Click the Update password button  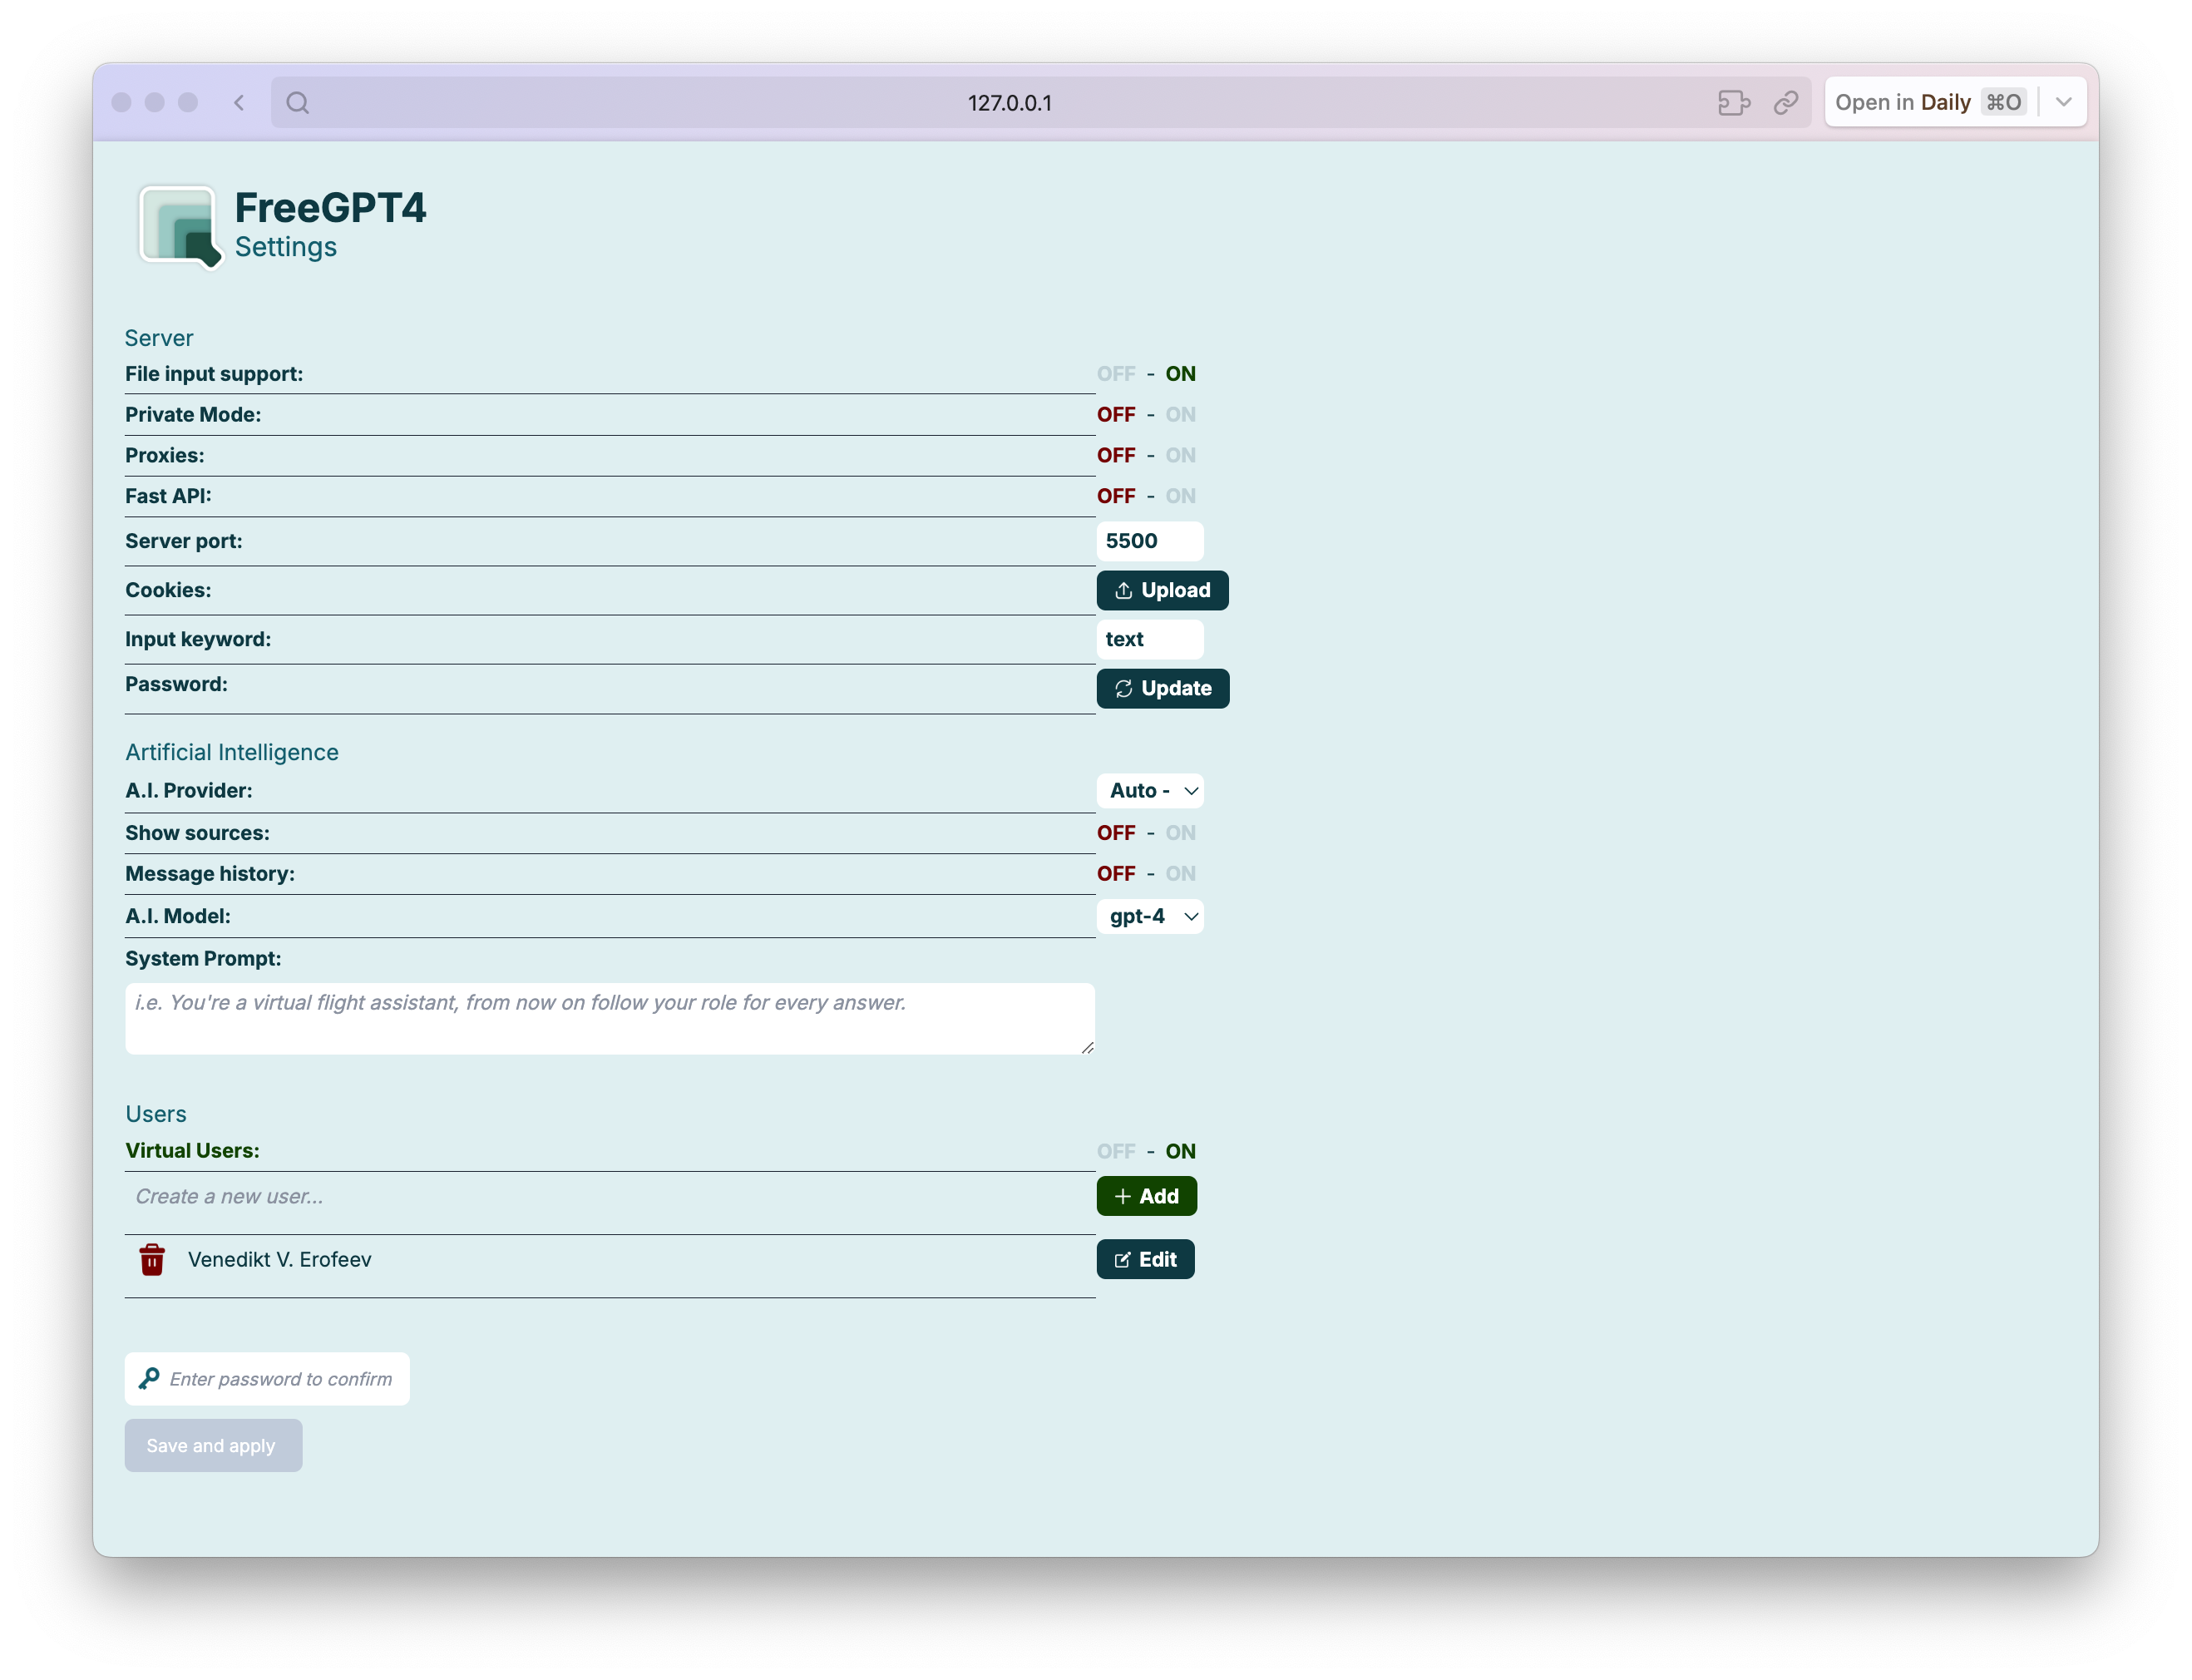[1162, 688]
